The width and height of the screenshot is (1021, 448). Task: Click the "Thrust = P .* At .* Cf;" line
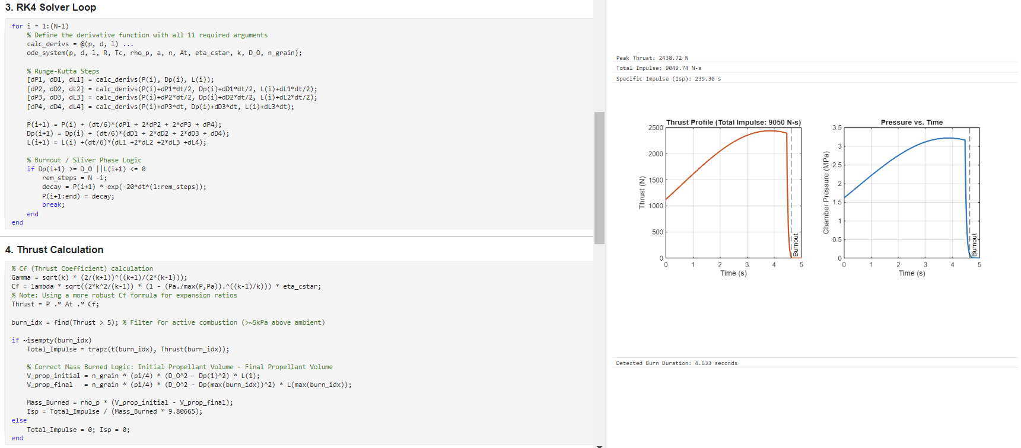click(x=56, y=304)
